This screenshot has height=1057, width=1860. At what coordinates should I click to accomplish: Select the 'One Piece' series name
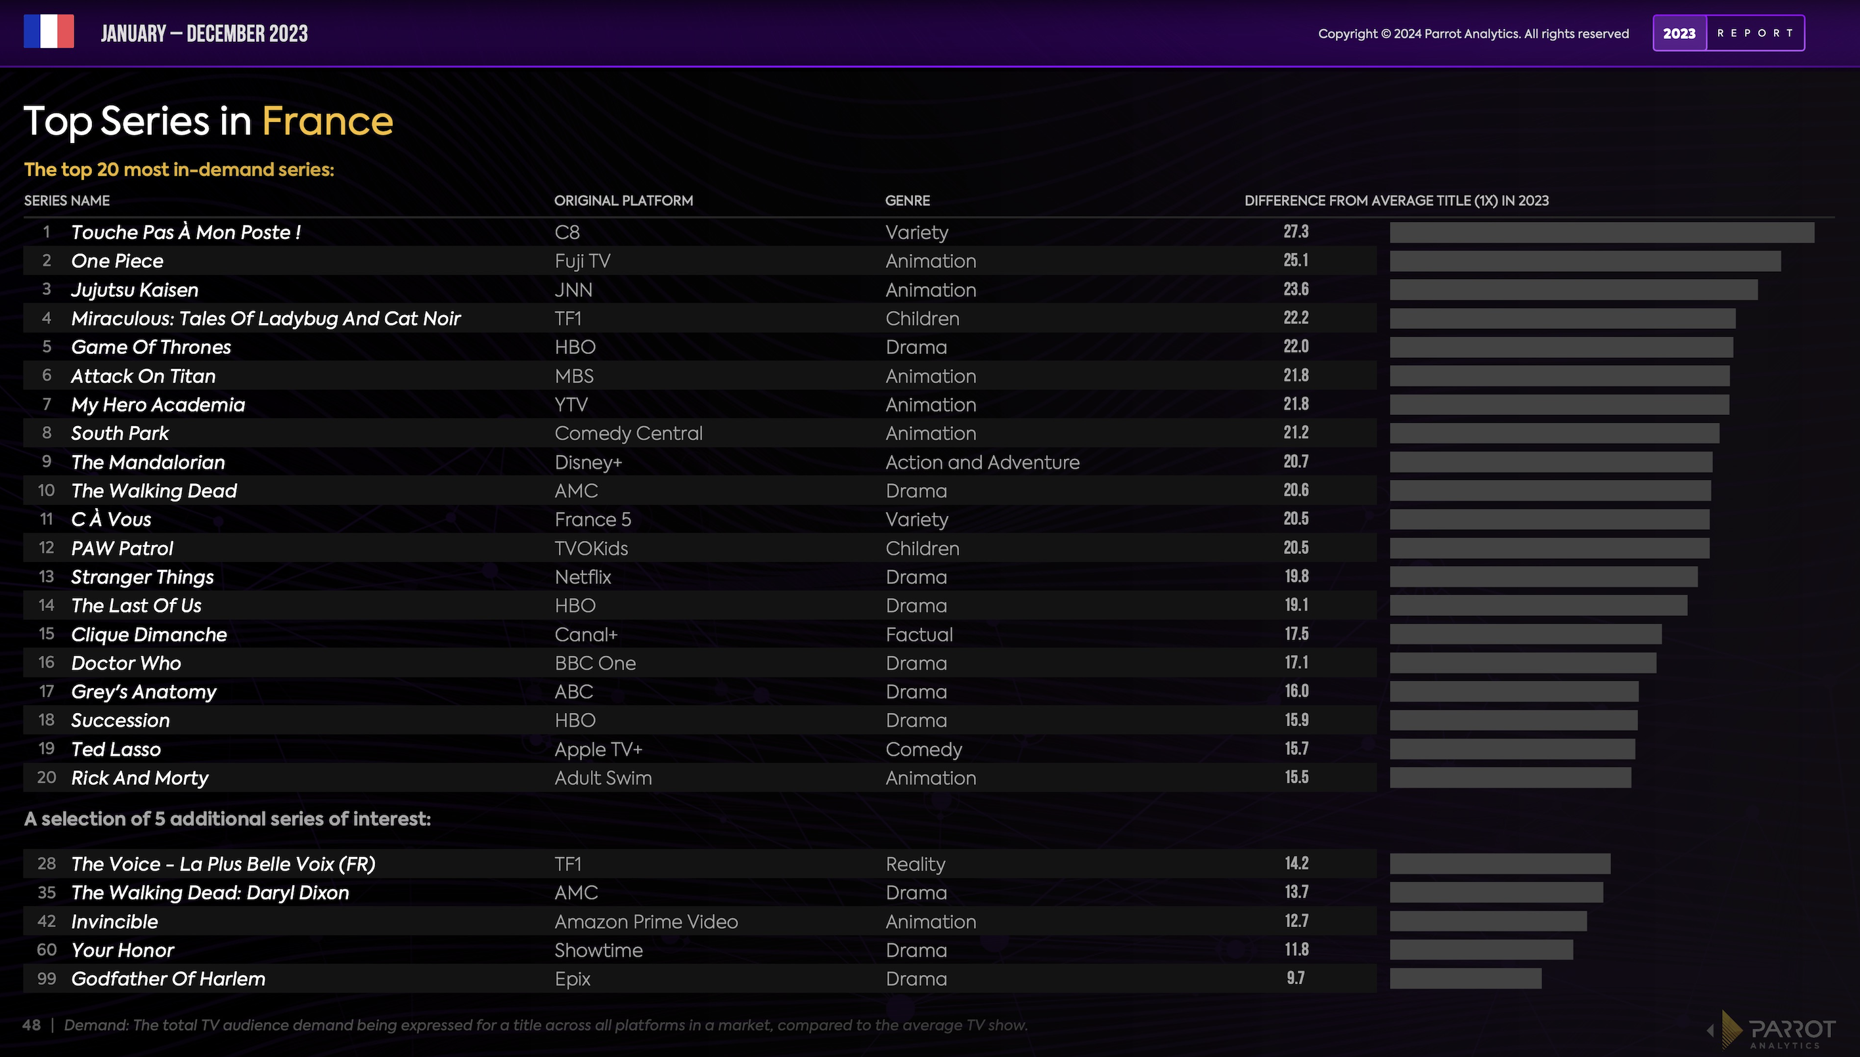[117, 261]
